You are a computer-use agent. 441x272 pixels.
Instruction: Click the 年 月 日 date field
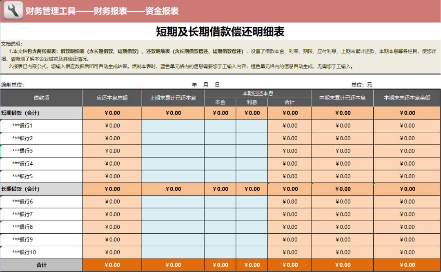pos(205,85)
